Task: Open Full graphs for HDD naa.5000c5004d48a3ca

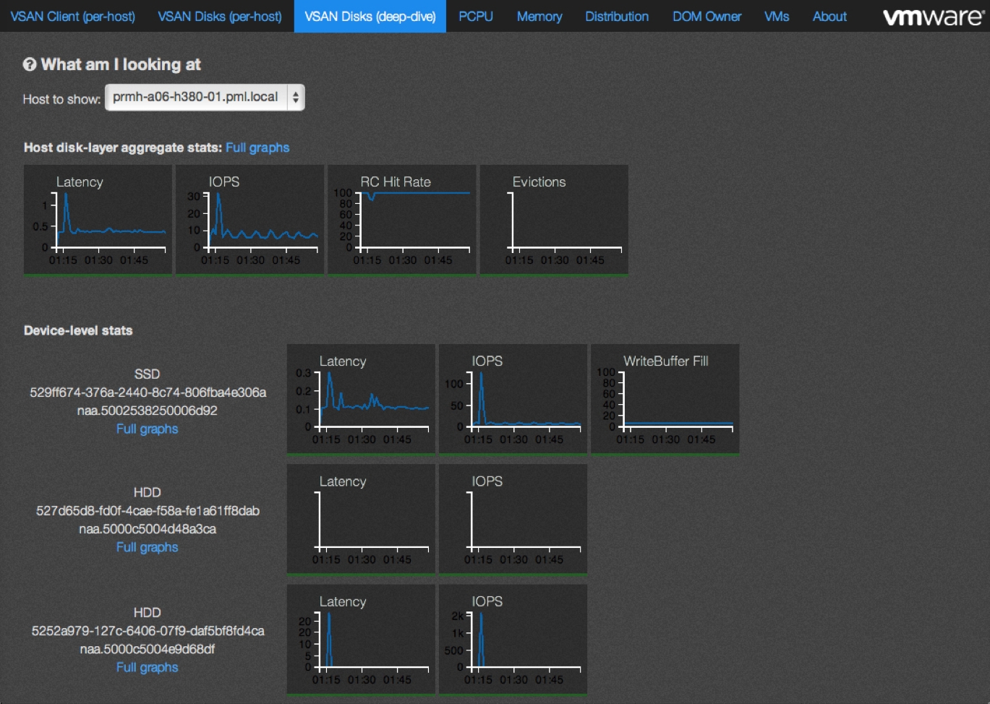Action: pos(147,547)
